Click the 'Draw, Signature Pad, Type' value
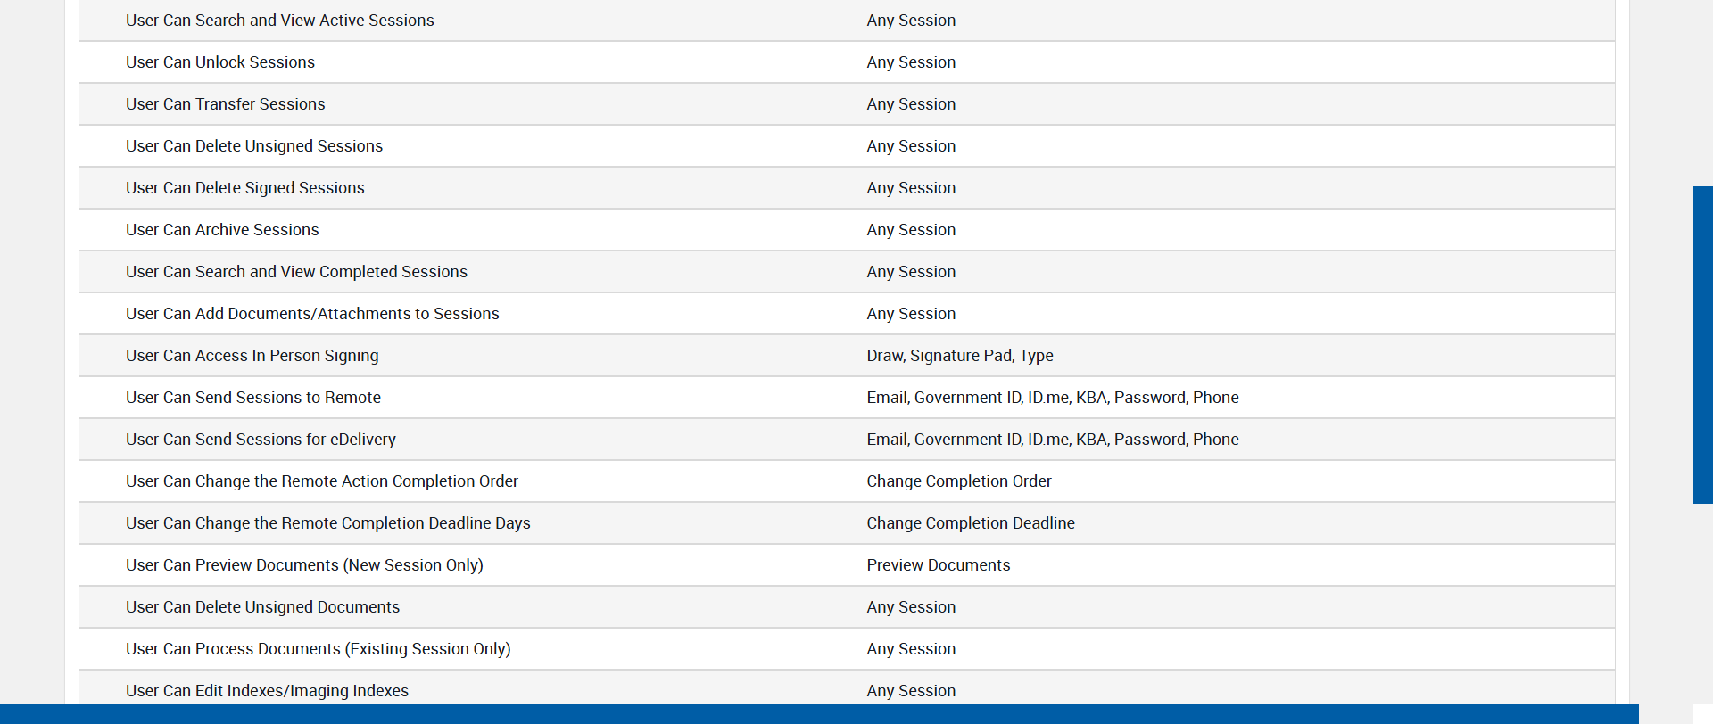 tap(960, 356)
